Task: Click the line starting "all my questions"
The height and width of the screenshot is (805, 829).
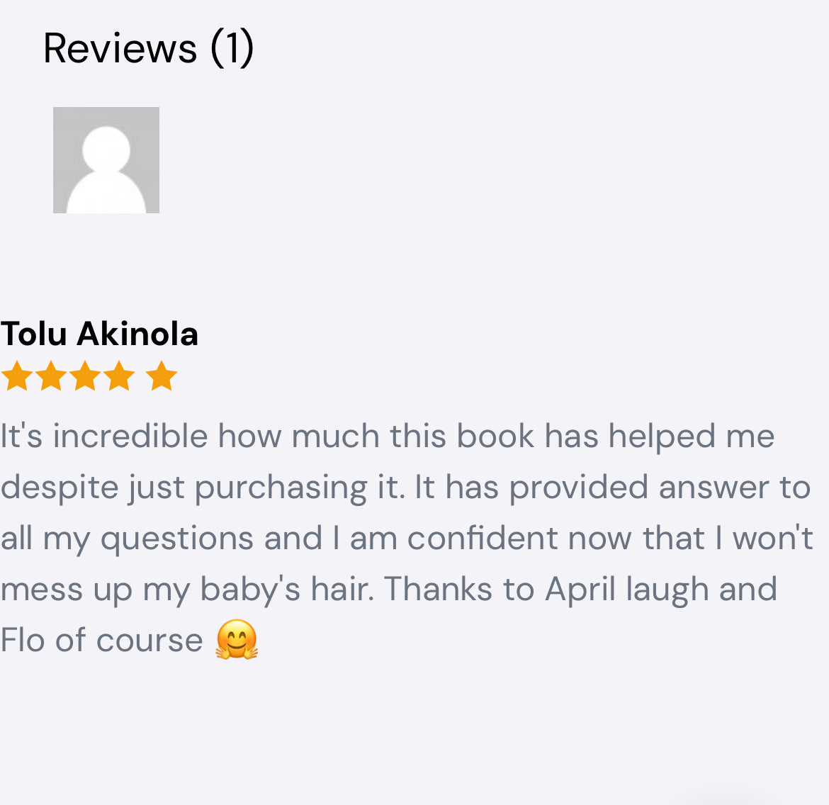Action: click(x=407, y=539)
